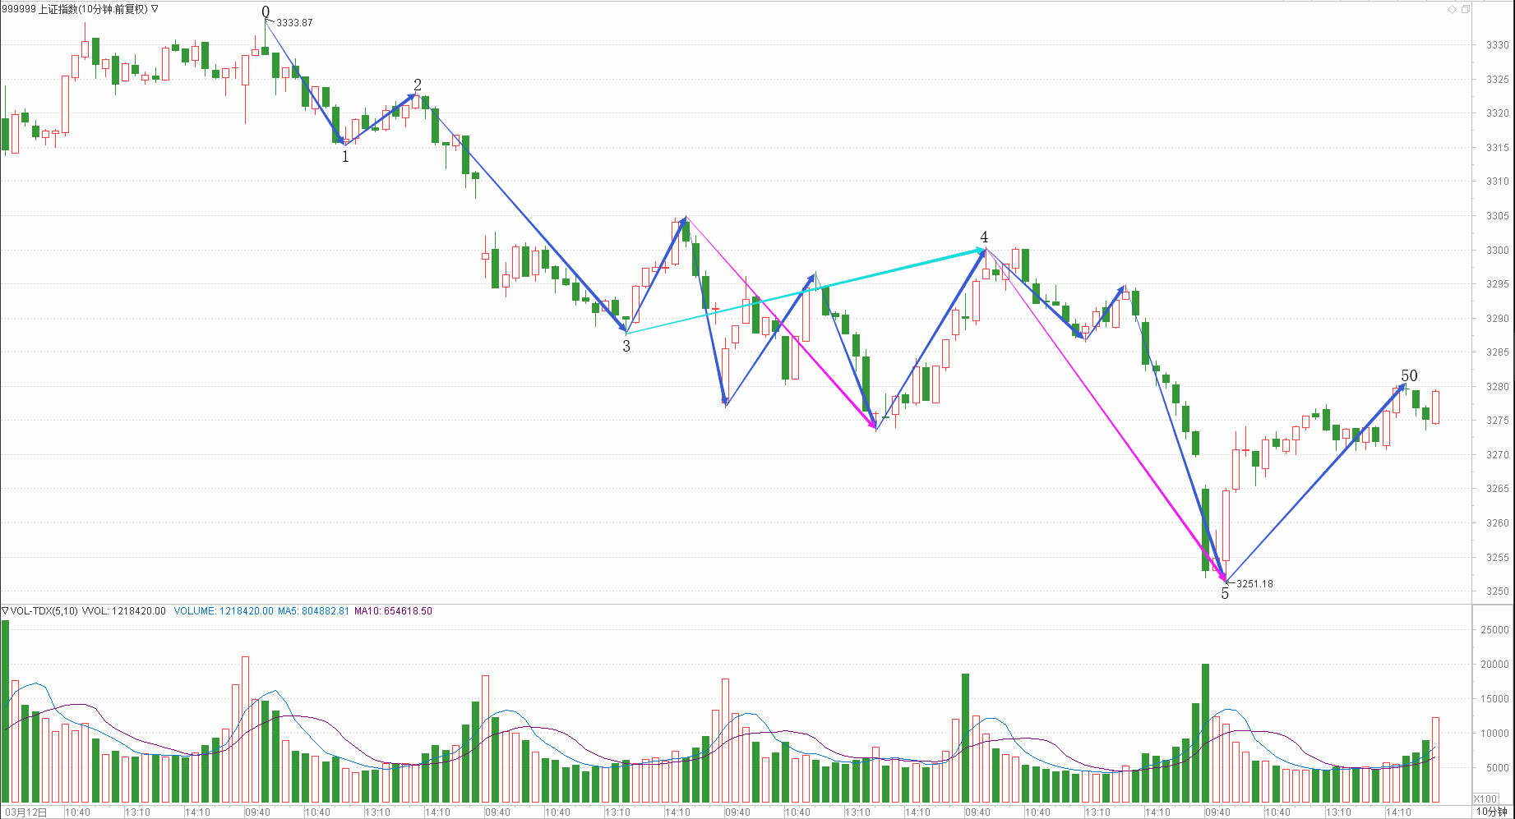
Task: Click the blue VOLUME value label
Action: point(223,611)
